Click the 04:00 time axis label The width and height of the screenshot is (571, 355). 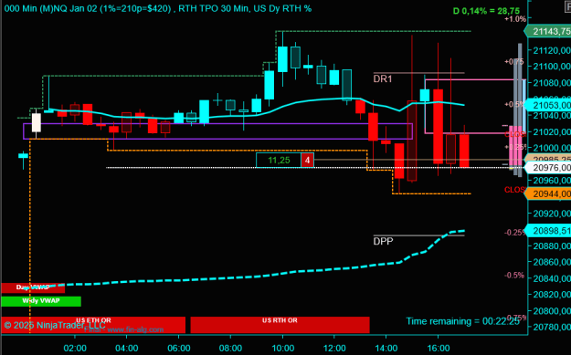pyautogui.click(x=127, y=348)
